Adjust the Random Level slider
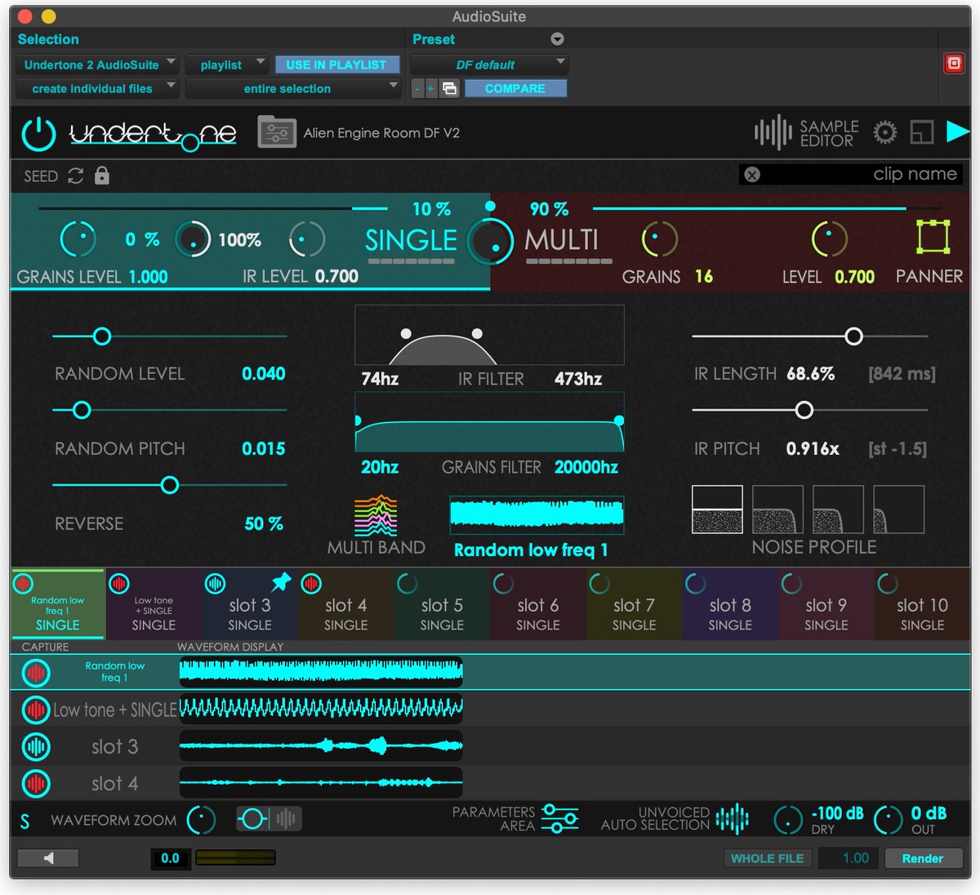This screenshot has height=895, width=980. (x=102, y=336)
